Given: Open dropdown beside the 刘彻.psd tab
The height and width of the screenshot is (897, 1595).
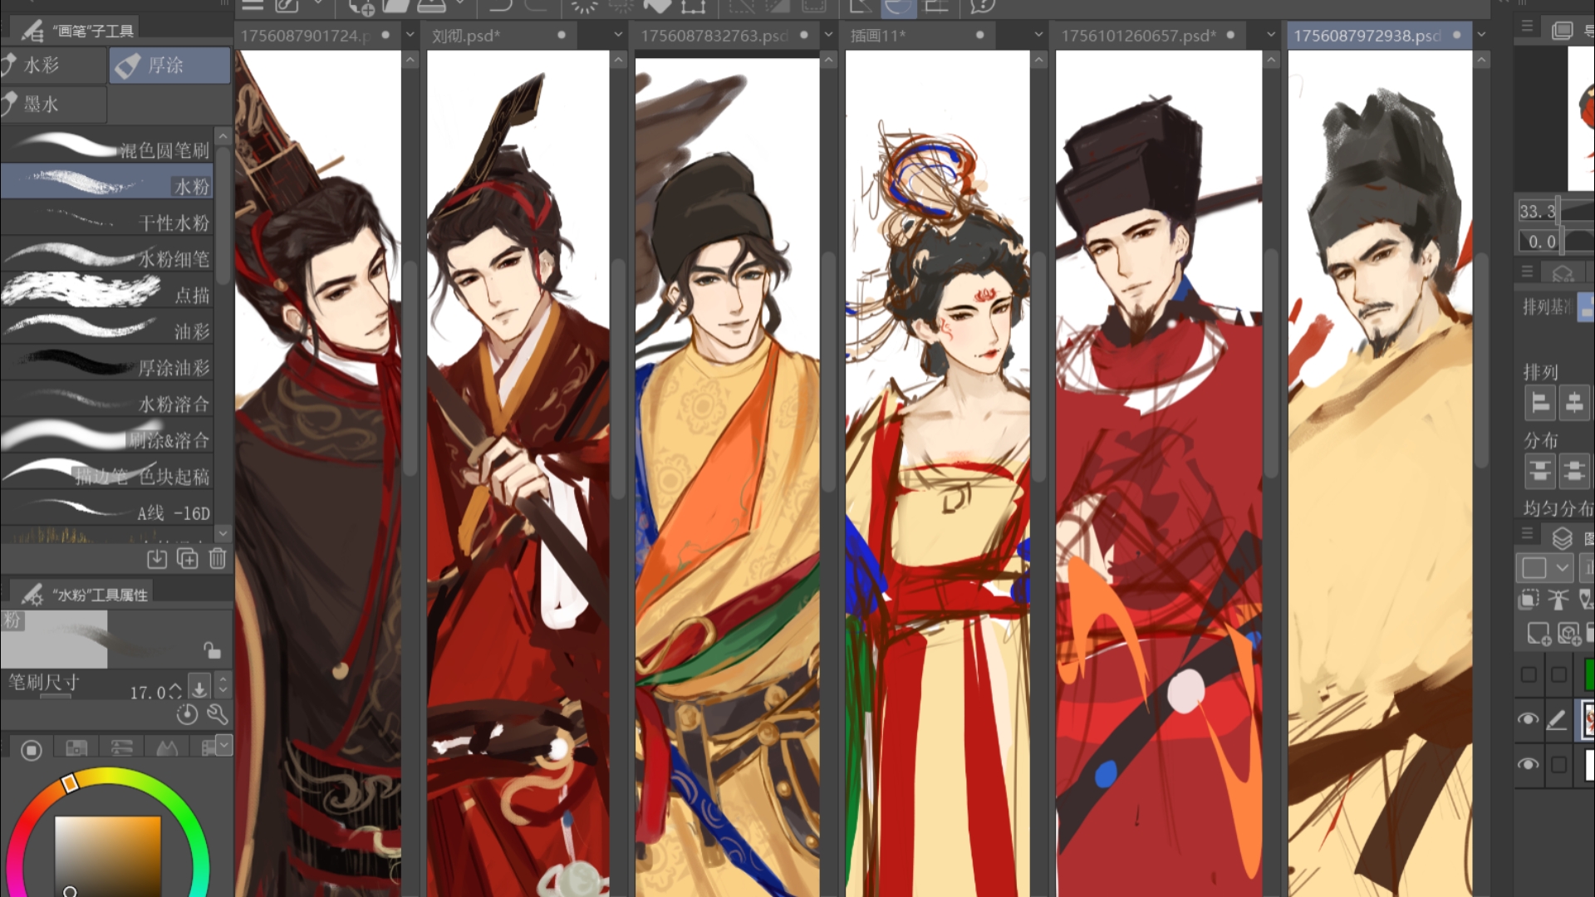Looking at the screenshot, I should (x=618, y=35).
